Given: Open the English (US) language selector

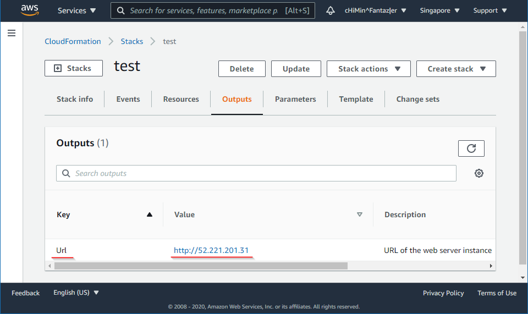Looking at the screenshot, I should coord(76,293).
